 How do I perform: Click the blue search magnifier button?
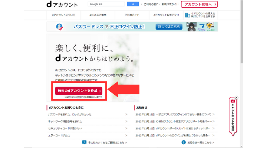[133, 4]
